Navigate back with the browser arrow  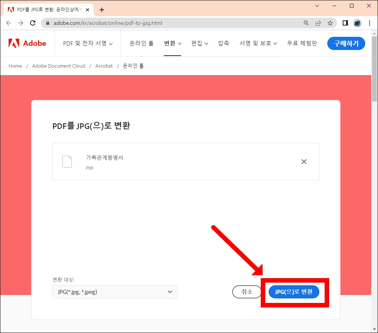[x=9, y=23]
